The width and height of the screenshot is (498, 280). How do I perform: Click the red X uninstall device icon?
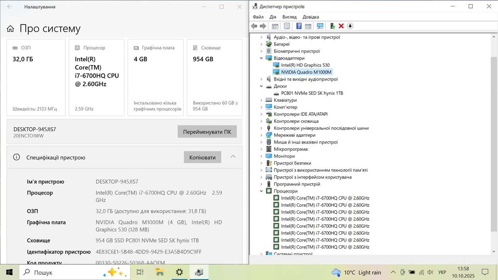[341, 26]
